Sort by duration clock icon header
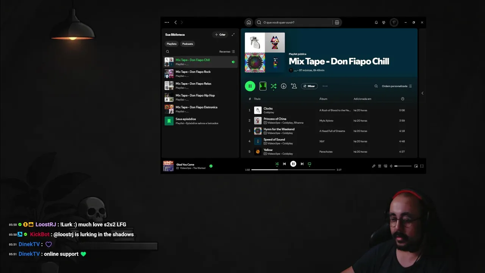Image resolution: width=485 pixels, height=273 pixels. [402, 99]
